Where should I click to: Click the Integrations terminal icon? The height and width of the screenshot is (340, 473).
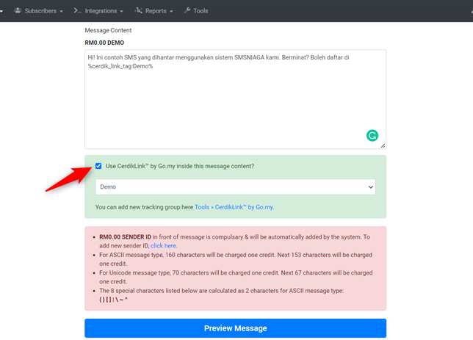pyautogui.click(x=78, y=11)
